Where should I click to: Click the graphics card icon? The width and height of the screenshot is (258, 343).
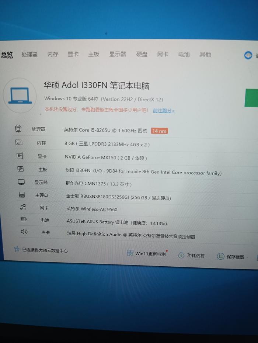[20, 156]
